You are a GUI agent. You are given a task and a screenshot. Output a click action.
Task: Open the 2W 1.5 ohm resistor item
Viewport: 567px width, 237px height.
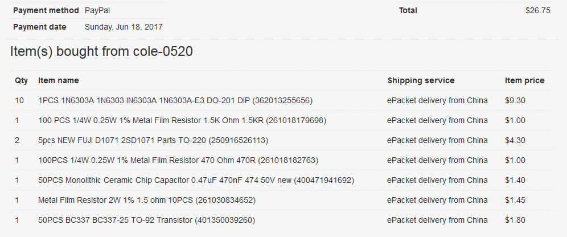[147, 200]
